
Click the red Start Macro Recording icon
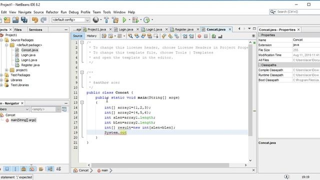(x=199, y=36)
